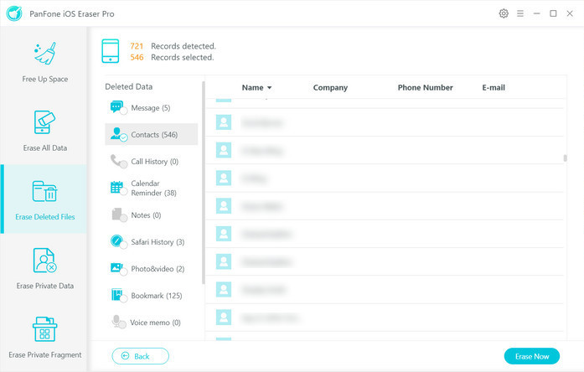Select Notes (0) category
Image resolution: width=584 pixels, height=372 pixels.
click(x=151, y=214)
